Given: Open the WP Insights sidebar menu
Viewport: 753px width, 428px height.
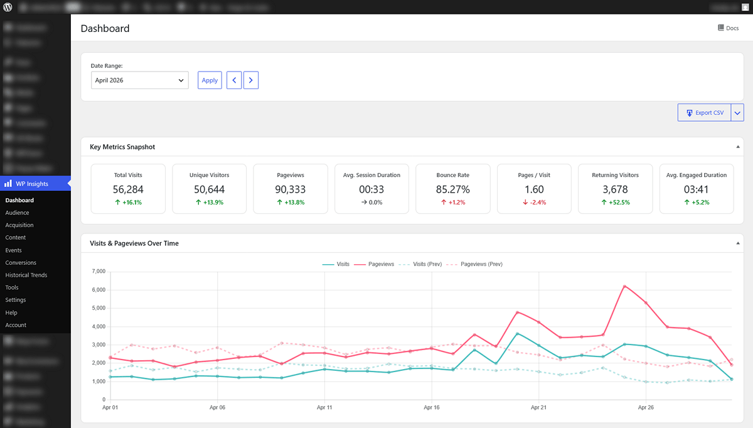Looking at the screenshot, I should click(35, 184).
